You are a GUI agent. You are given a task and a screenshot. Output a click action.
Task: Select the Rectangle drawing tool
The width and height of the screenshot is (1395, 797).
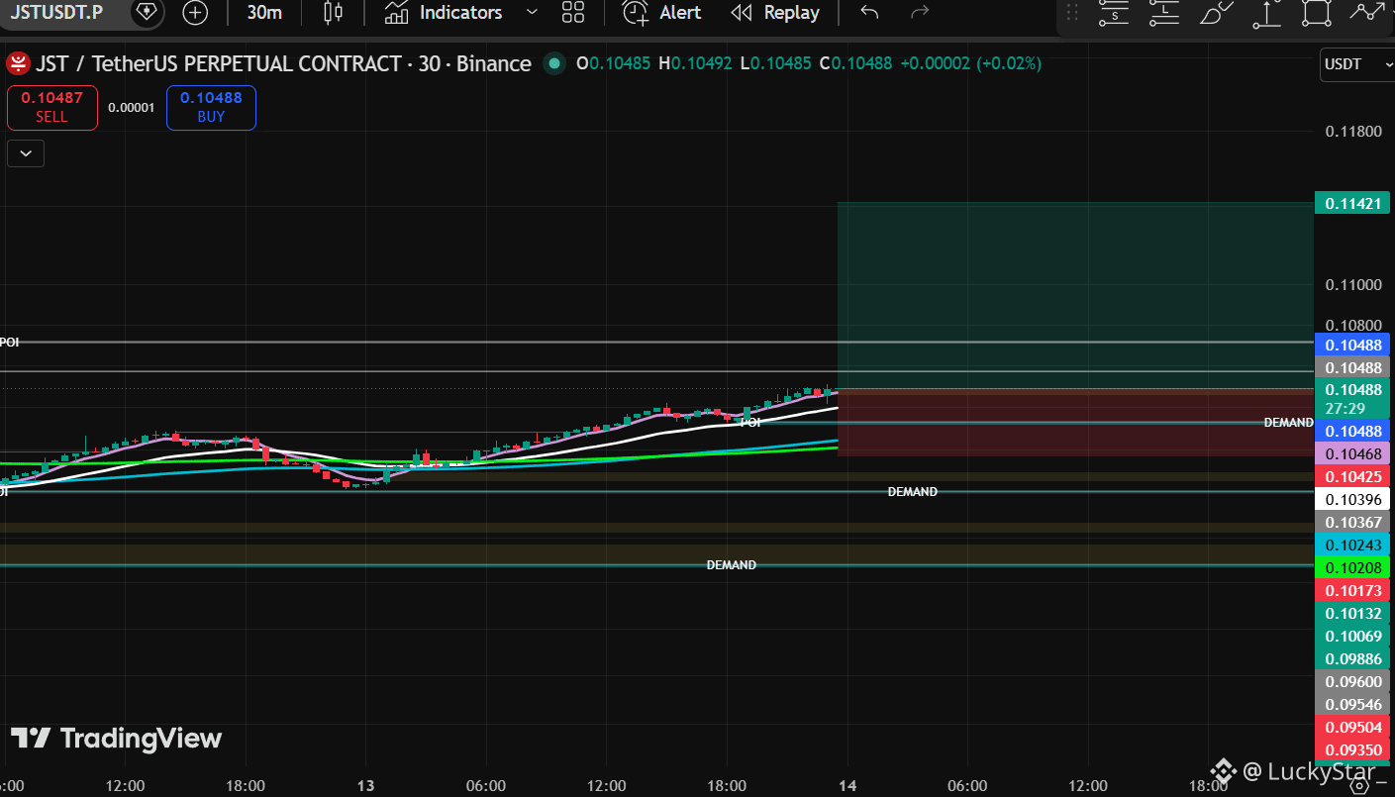1316,13
